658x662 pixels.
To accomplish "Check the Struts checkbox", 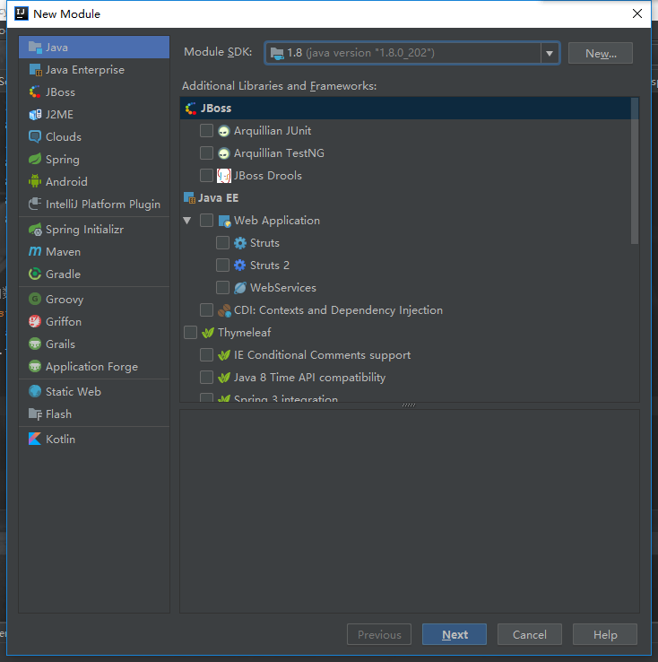I will pos(222,243).
